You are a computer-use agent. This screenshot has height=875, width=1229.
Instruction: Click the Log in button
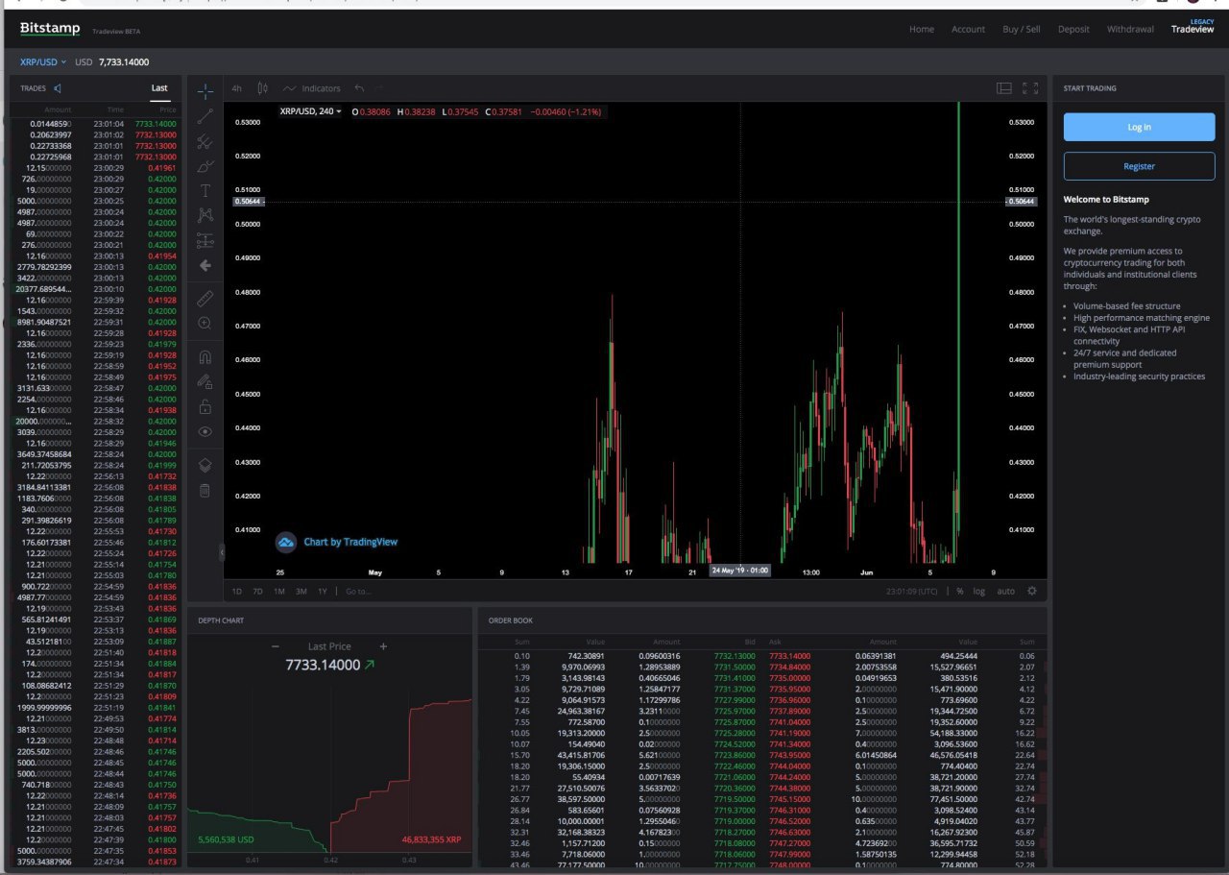[1139, 127]
